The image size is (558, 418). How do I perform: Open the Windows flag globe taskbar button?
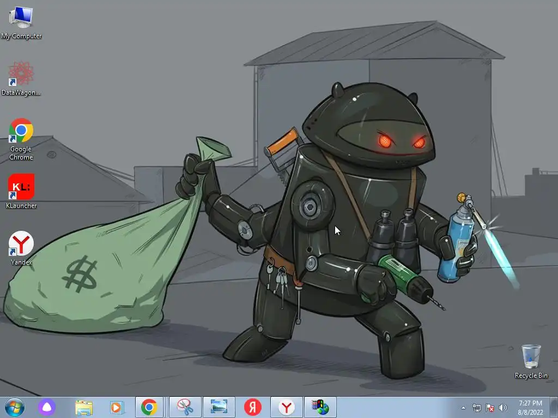coord(320,407)
